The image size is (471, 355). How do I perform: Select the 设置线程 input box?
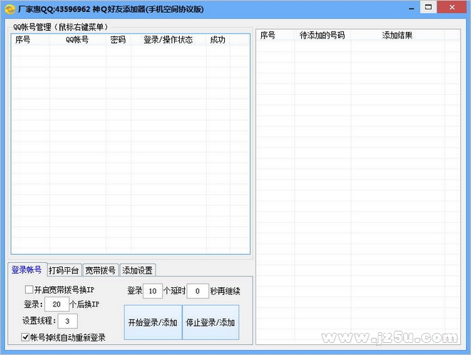[x=67, y=321]
